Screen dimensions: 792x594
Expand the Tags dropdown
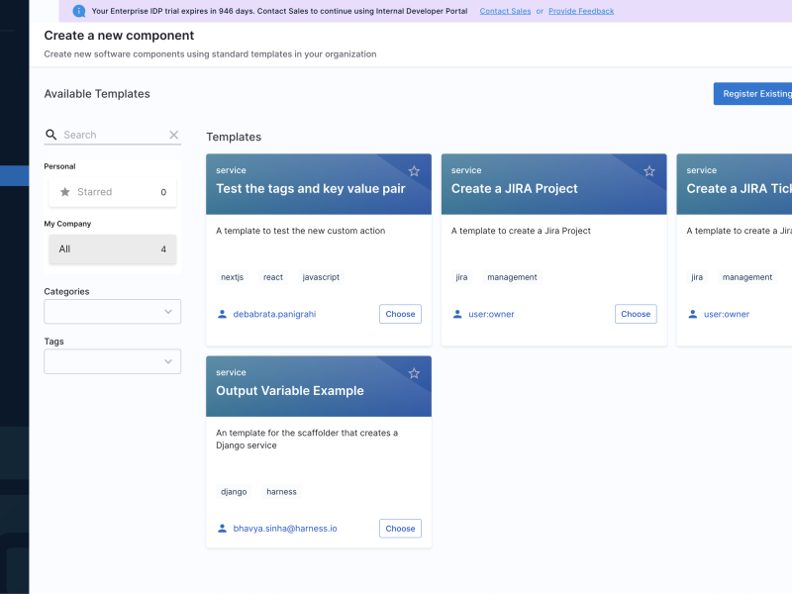point(113,361)
